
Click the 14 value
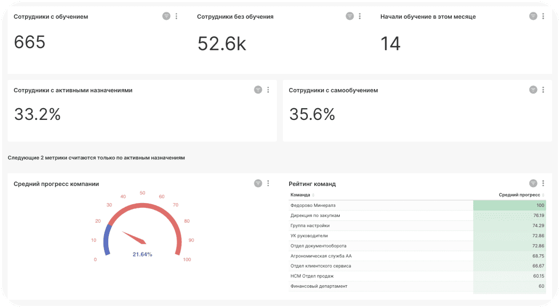coord(390,44)
